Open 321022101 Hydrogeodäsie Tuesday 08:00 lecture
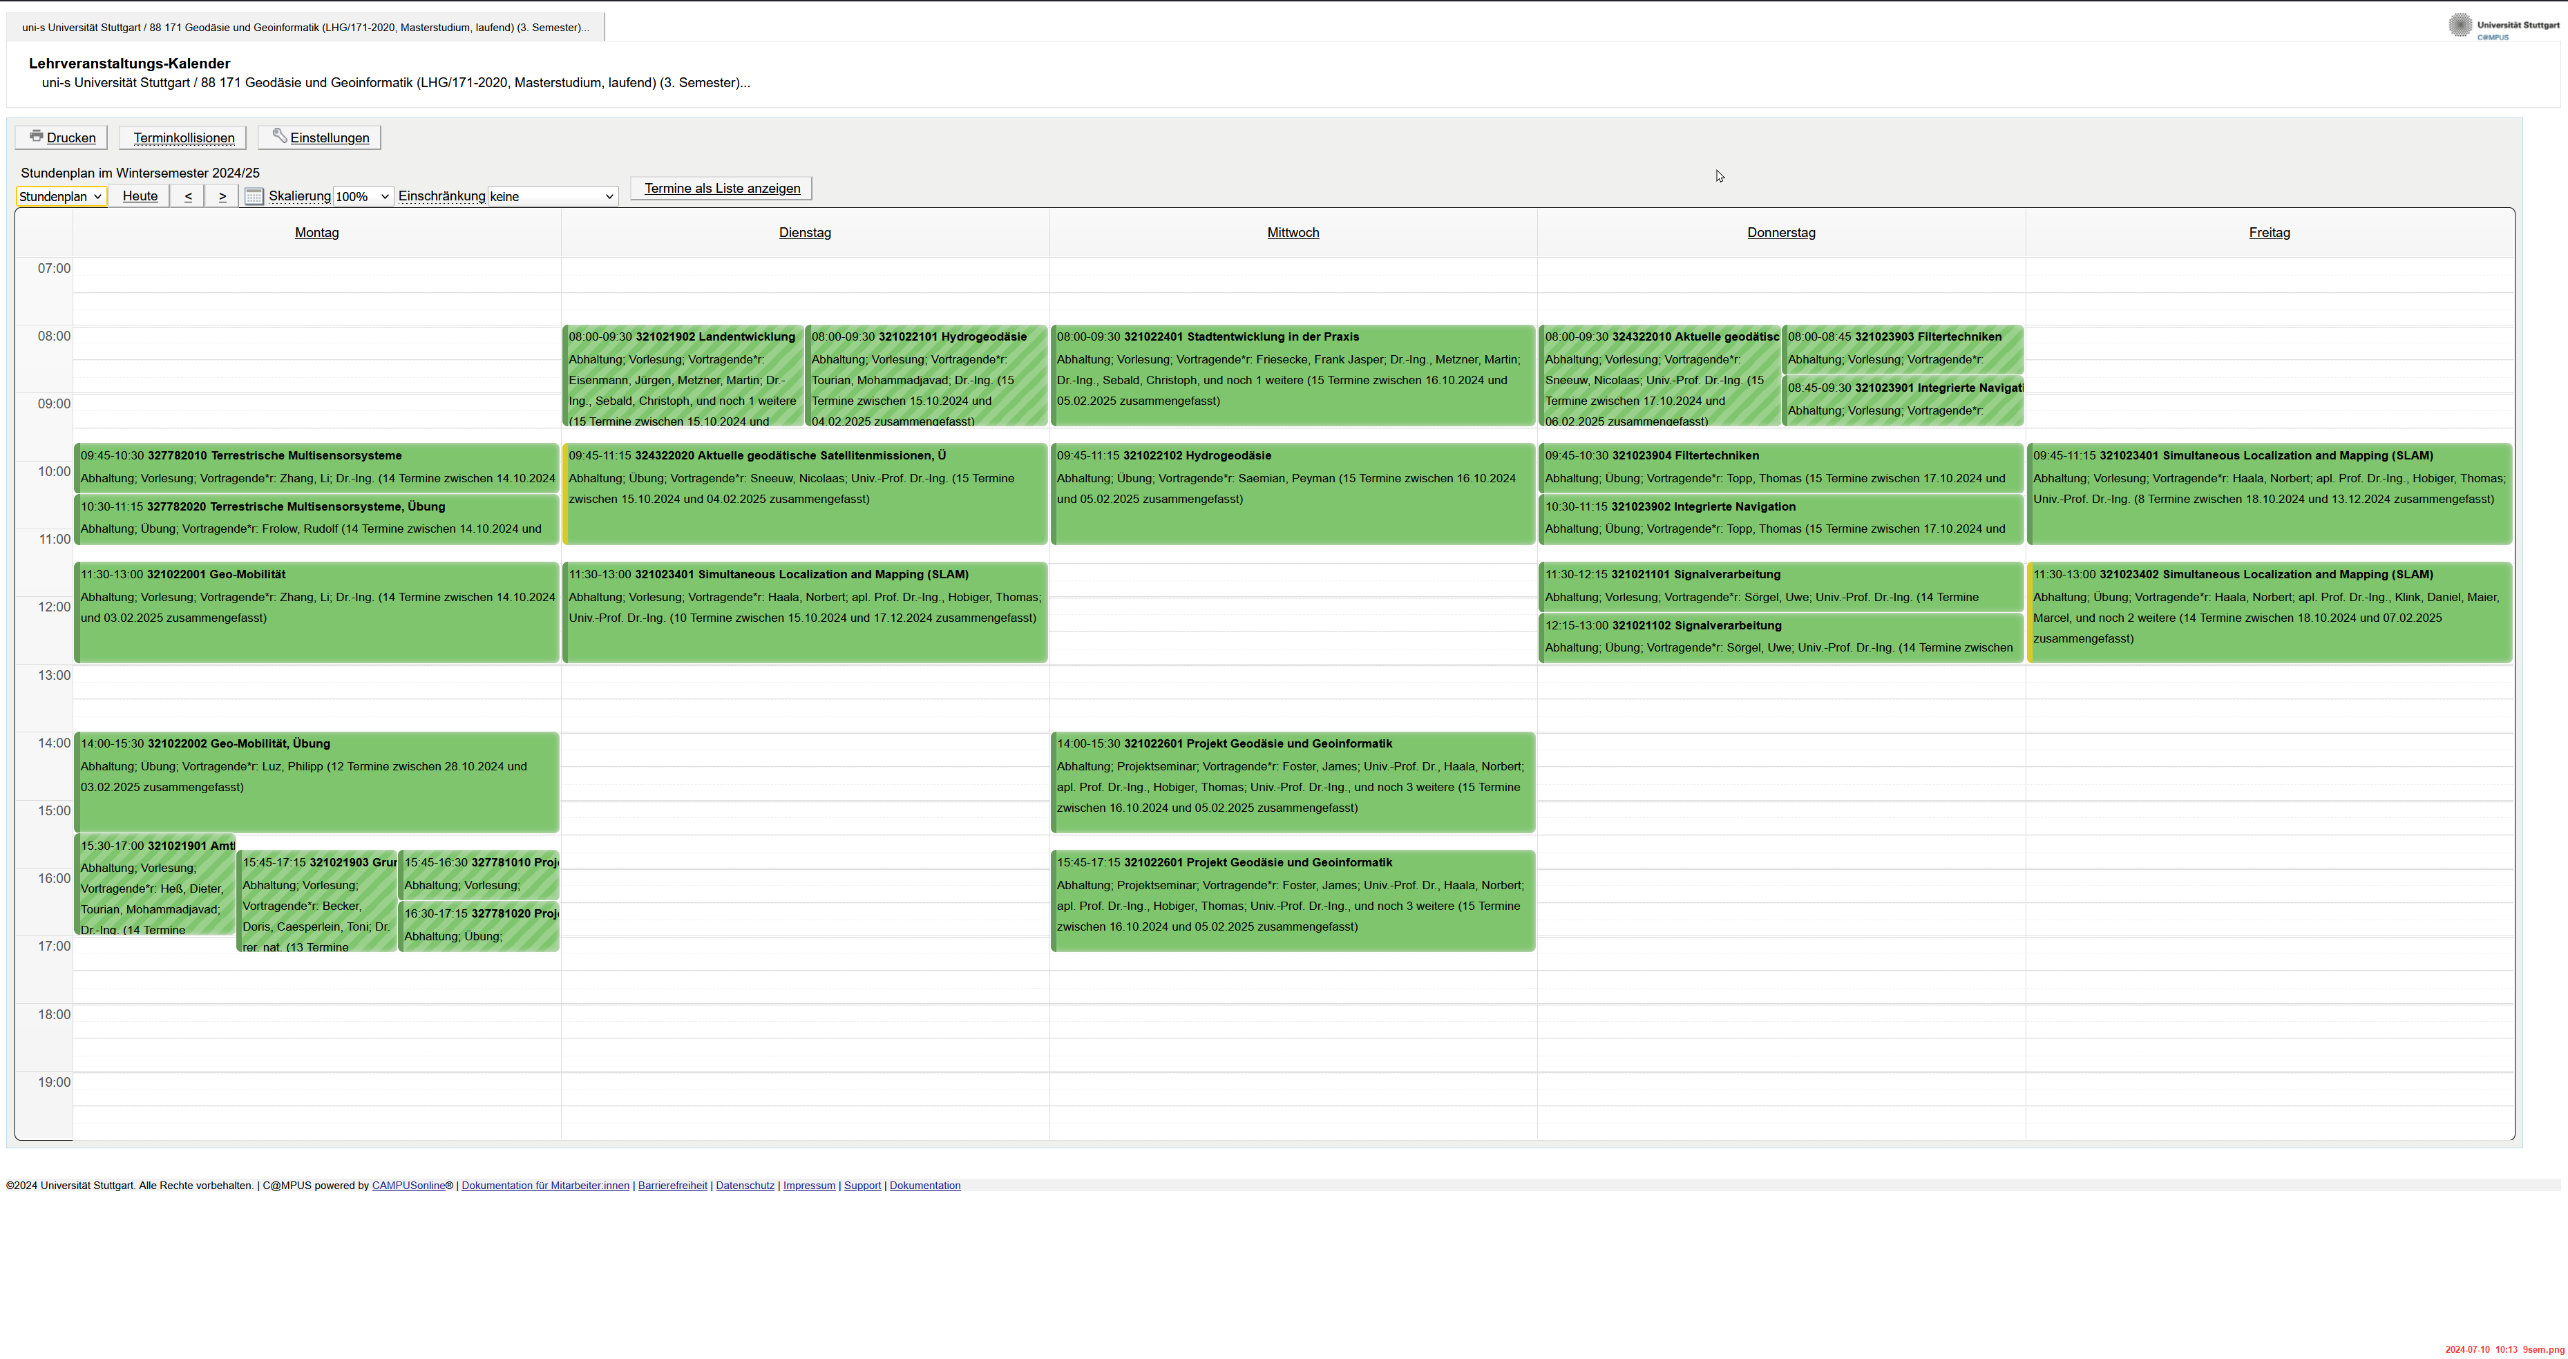 tap(926, 376)
